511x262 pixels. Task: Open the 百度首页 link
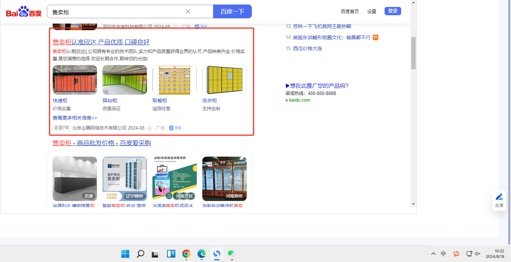click(x=350, y=11)
